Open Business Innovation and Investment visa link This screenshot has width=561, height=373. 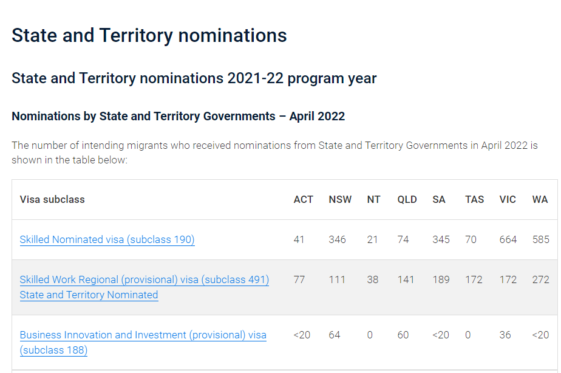coord(143,342)
